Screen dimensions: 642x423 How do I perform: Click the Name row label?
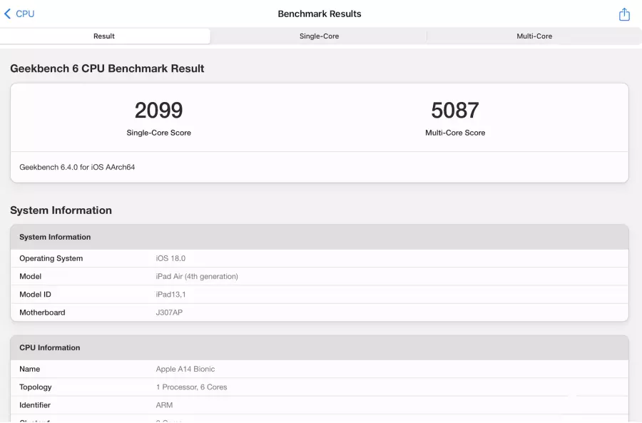pyautogui.click(x=29, y=369)
